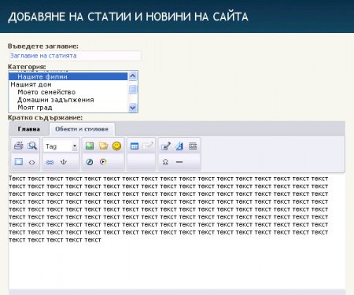Switch to the Обекти и стилове tab

pyautogui.click(x=82, y=129)
